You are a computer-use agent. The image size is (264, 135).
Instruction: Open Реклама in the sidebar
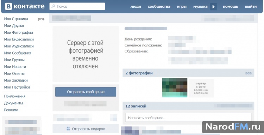11,110
